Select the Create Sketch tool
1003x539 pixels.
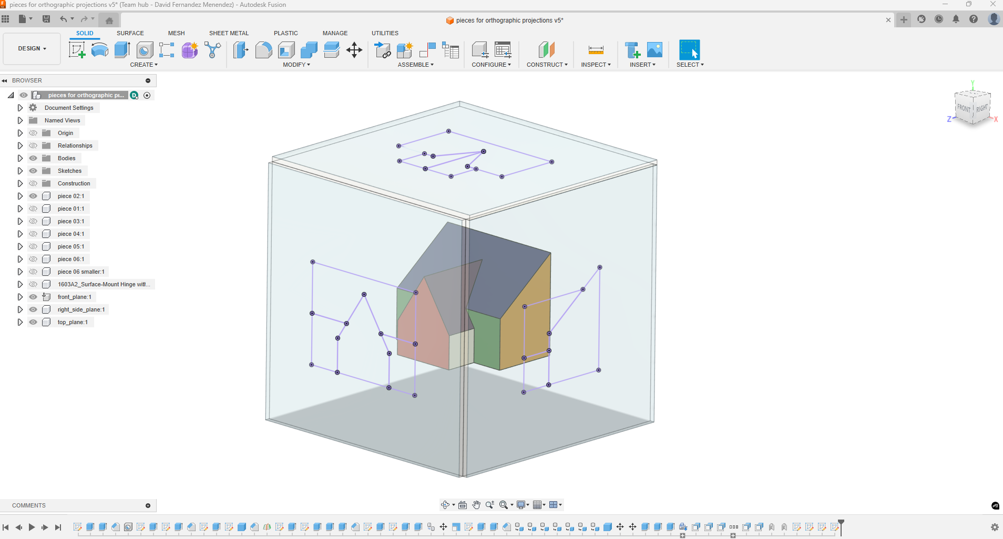(x=77, y=50)
